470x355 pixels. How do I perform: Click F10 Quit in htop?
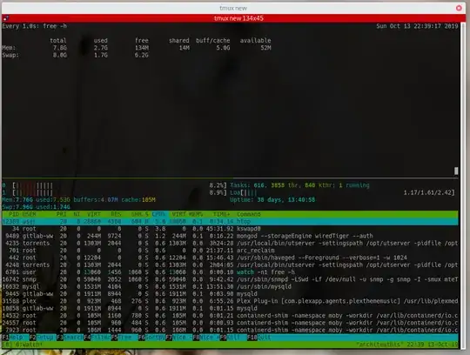259,338
